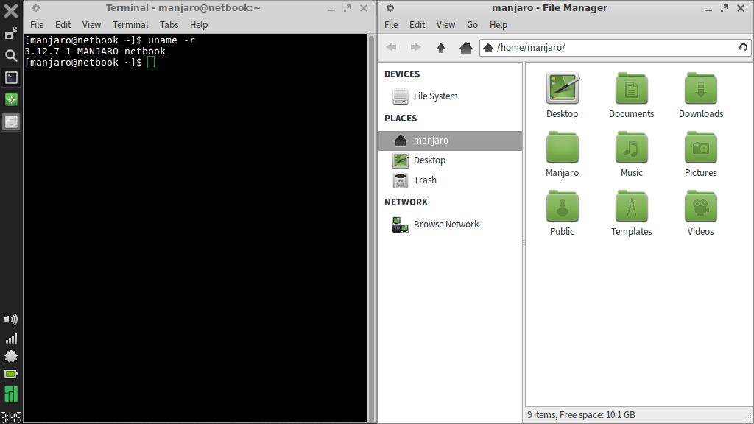The height and width of the screenshot is (424, 754).
Task: Open Edit menu in Terminal
Action: pyautogui.click(x=63, y=24)
